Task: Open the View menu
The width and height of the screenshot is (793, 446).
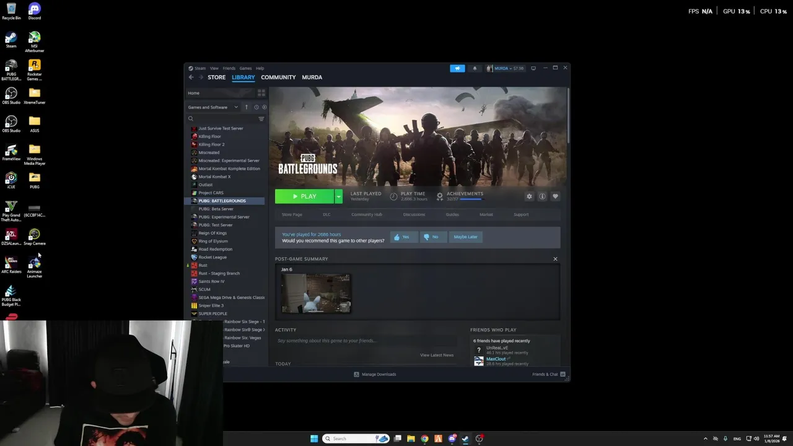Action: pos(214,68)
